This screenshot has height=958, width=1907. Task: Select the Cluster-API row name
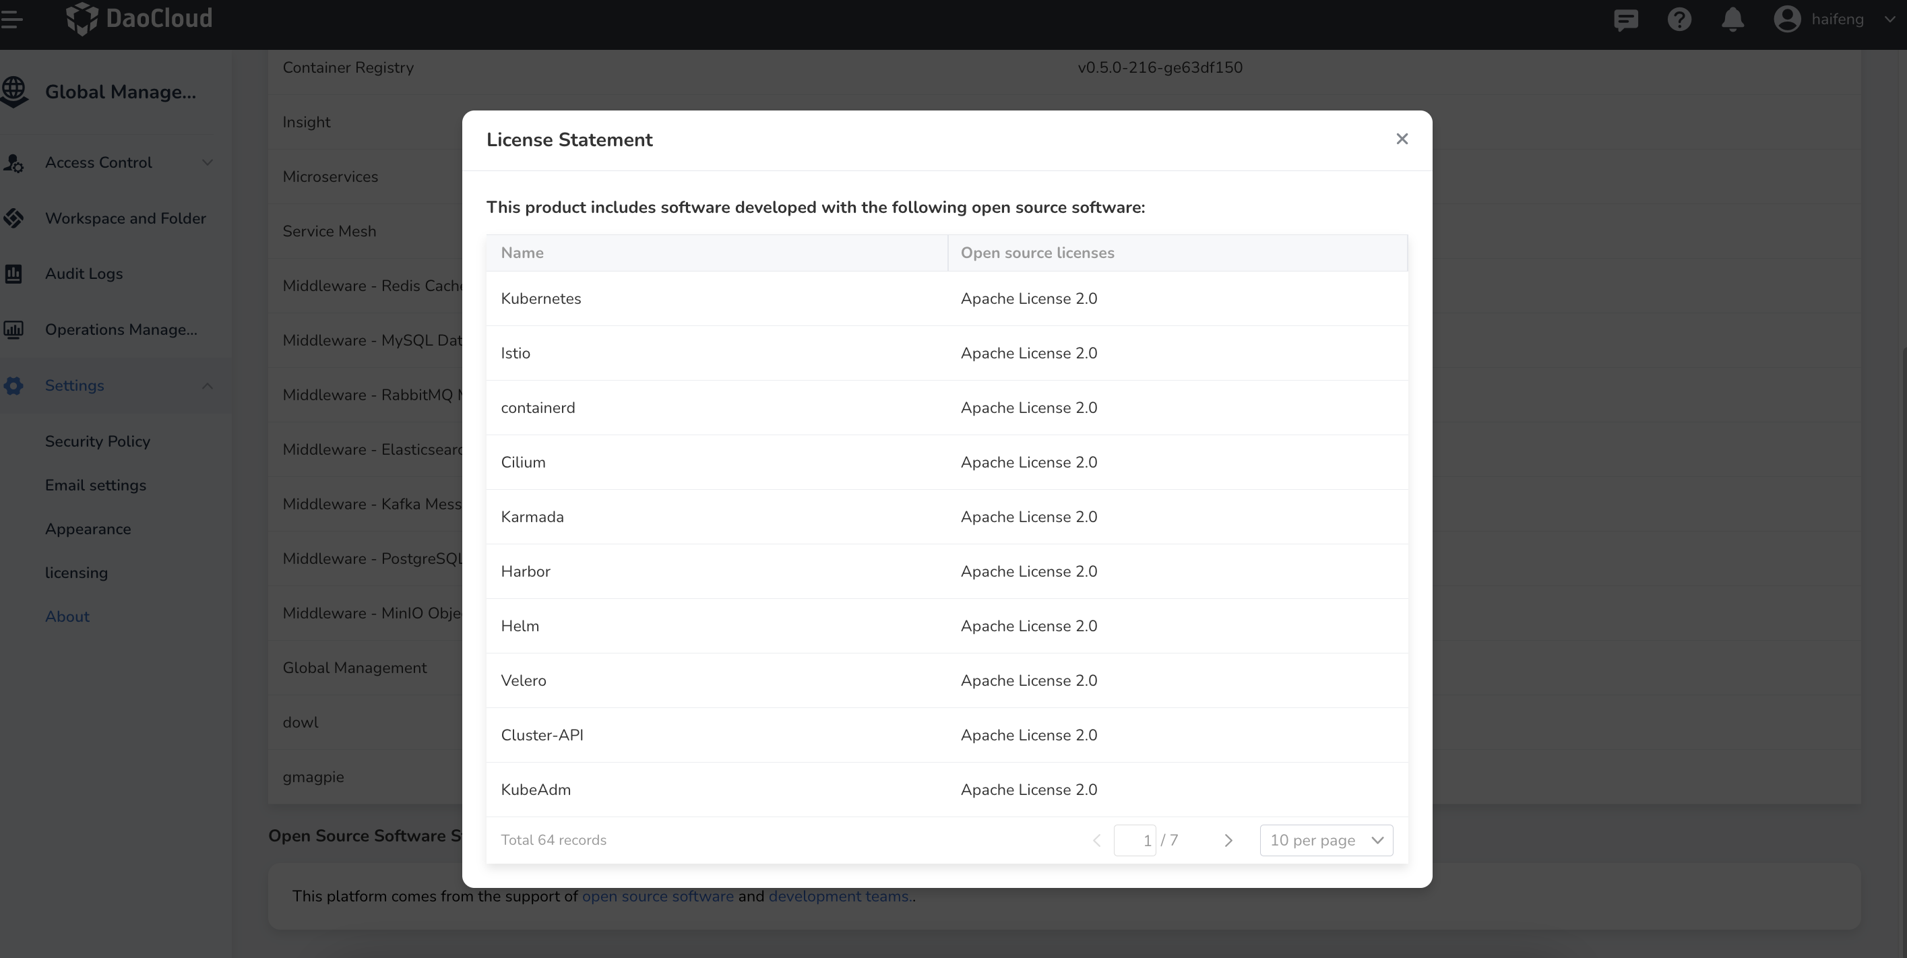click(542, 735)
